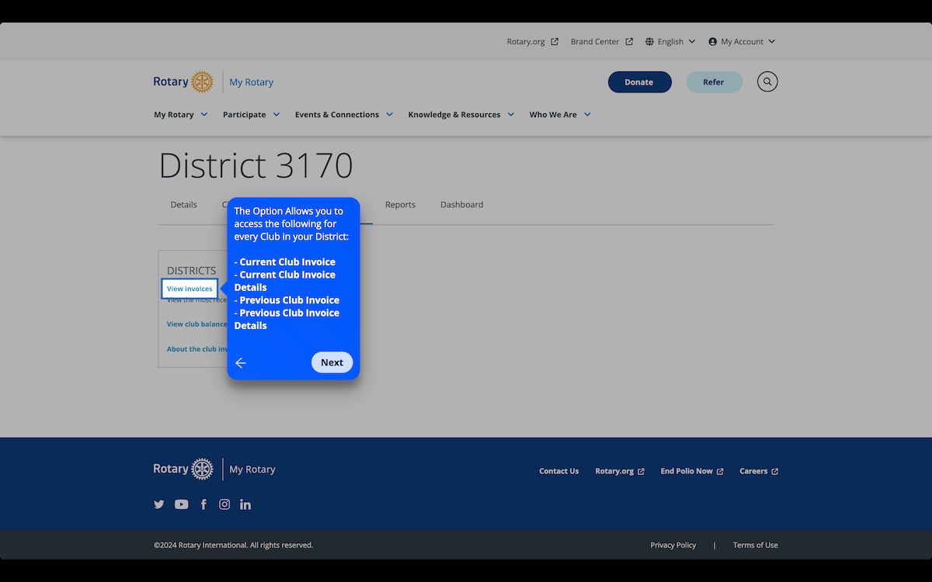Screen dimensions: 932x582
Task: Click the back arrow in the tooltip
Action: [241, 363]
